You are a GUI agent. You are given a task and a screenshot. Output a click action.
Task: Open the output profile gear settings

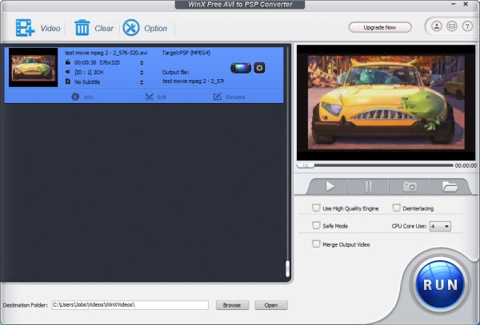tap(259, 67)
